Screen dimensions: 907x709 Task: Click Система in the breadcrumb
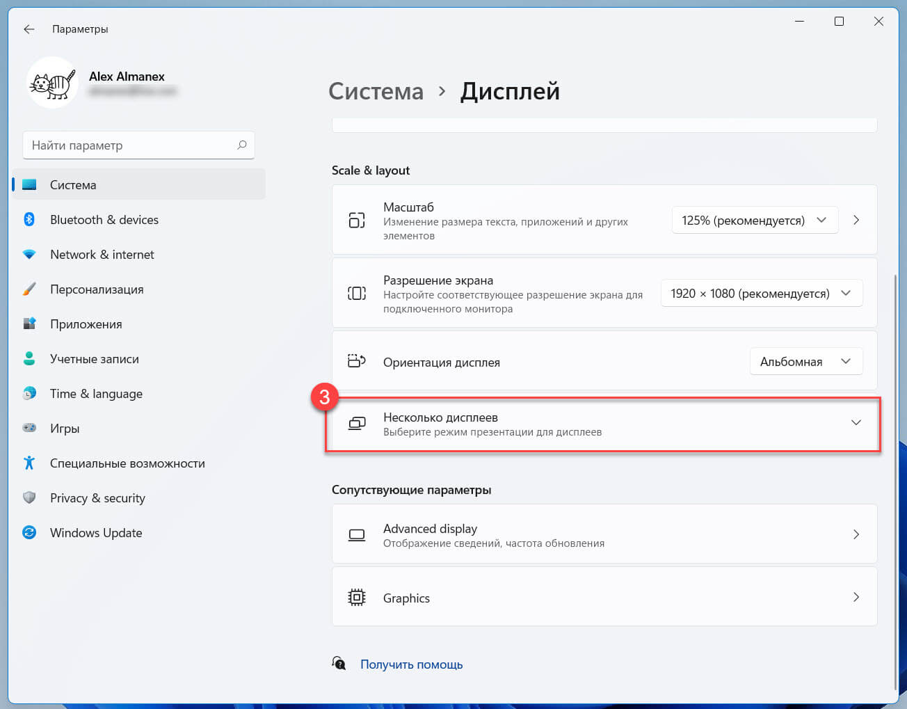(376, 91)
